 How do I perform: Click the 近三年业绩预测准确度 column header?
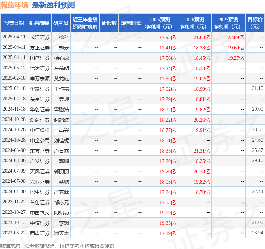pyautogui.click(x=85, y=23)
